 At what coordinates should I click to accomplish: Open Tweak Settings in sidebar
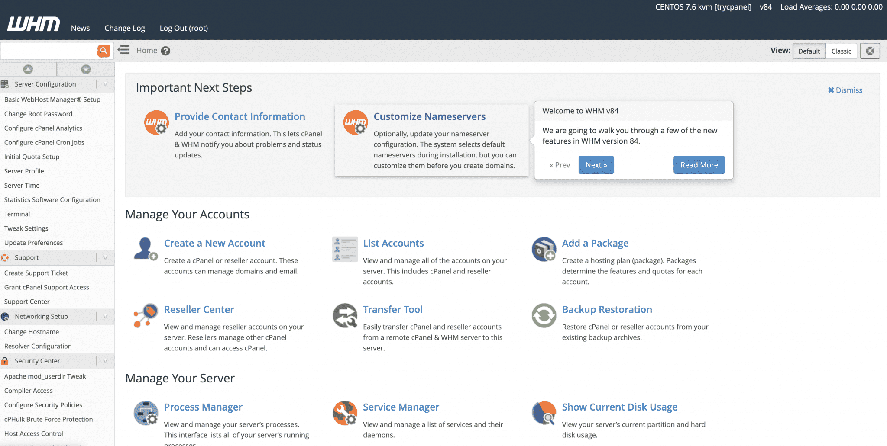[x=26, y=228]
